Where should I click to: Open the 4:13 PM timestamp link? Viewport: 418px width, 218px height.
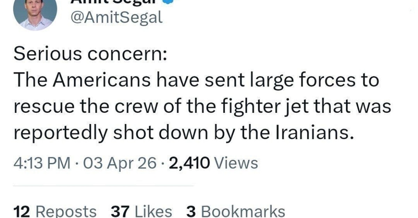42,163
